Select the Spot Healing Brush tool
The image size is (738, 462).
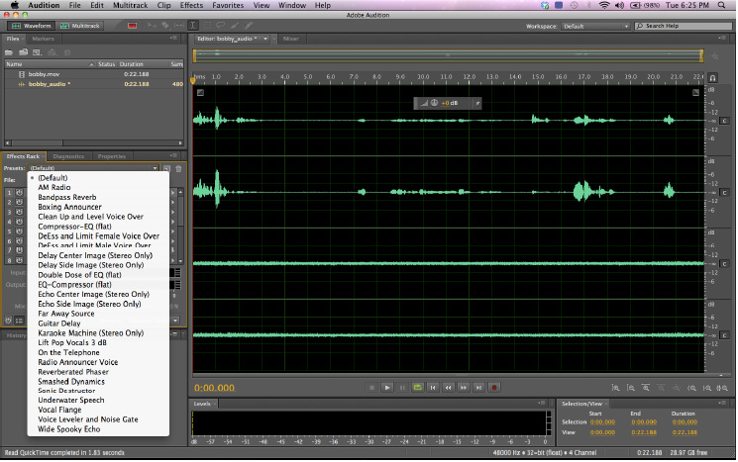(x=248, y=26)
